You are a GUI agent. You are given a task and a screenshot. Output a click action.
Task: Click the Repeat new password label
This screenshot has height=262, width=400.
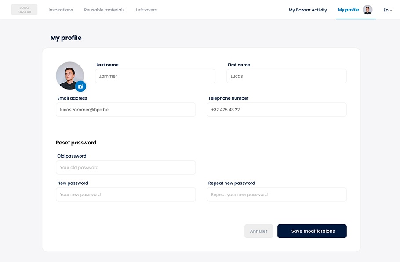pyautogui.click(x=232, y=183)
